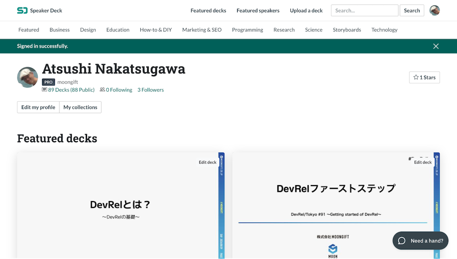
Task: View 89 Decks (88 Public) link
Action: pos(71,89)
